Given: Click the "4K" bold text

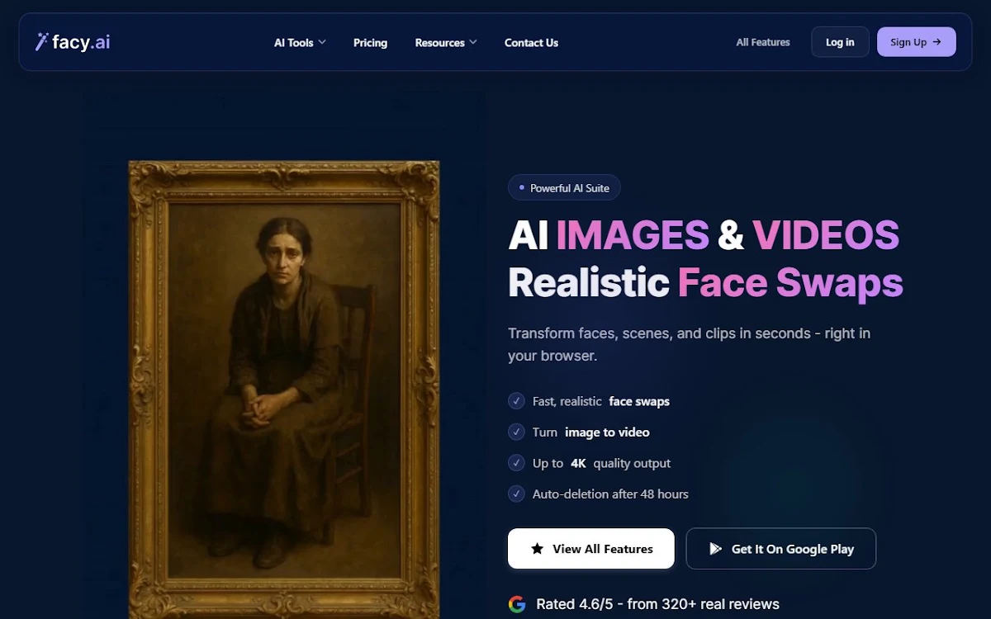Looking at the screenshot, I should tap(578, 464).
